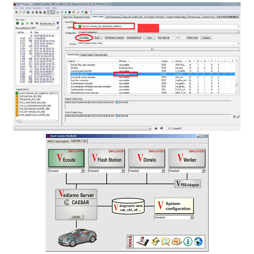Click the globe icon in Vediamo Tools
Screen dimensions: 254x254
coord(198,242)
